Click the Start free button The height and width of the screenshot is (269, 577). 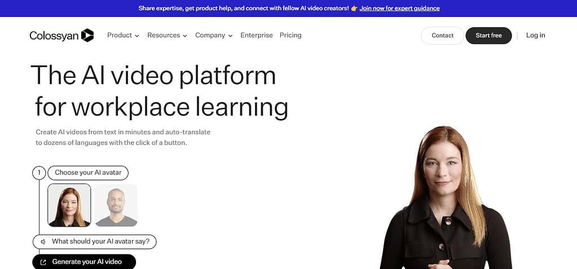point(488,36)
